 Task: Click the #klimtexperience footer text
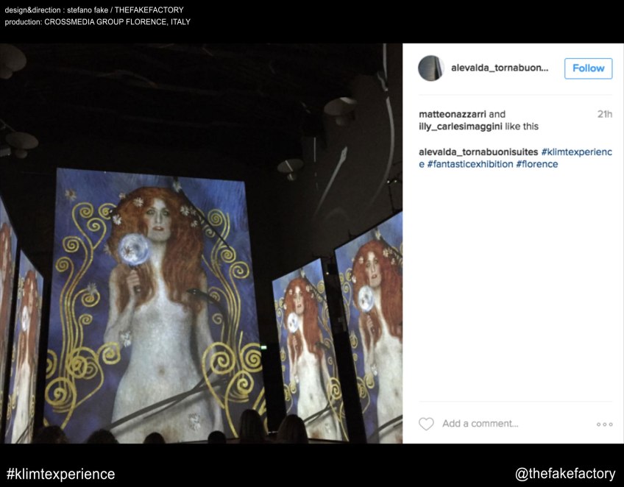coord(60,474)
